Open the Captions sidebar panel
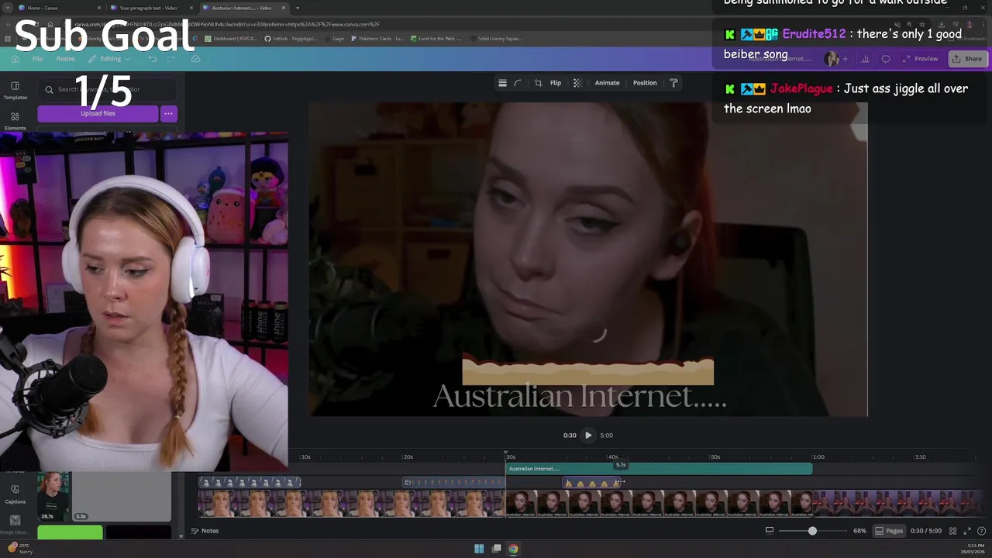This screenshot has height=558, width=992. [x=15, y=494]
